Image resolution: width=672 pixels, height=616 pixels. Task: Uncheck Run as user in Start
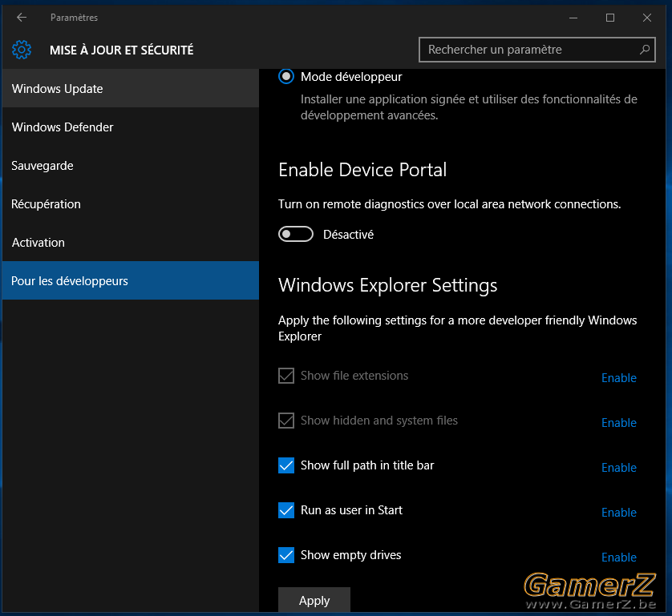click(x=286, y=510)
